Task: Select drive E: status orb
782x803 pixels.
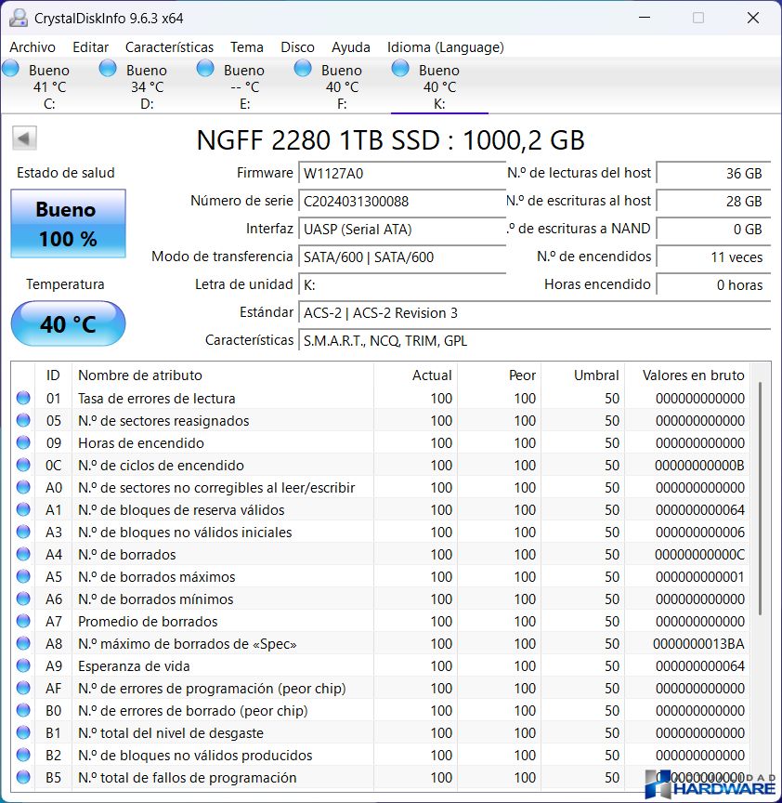Action: 205,69
